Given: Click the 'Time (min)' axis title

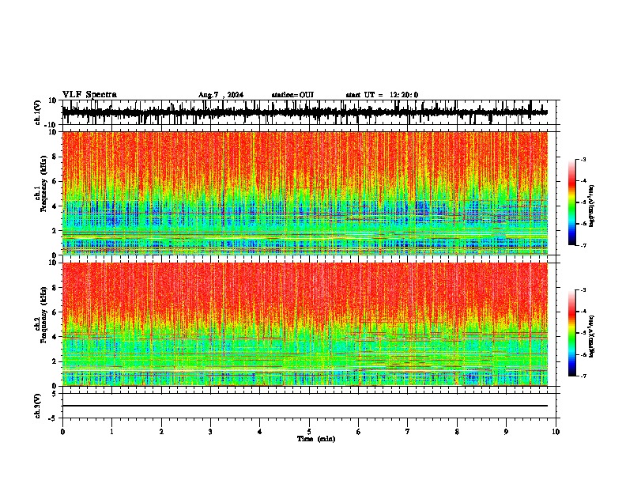Looking at the screenshot, I should click(x=316, y=439).
